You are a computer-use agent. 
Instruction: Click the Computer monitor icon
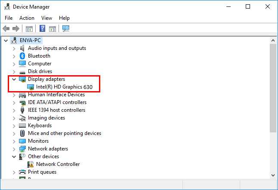(x=22, y=64)
